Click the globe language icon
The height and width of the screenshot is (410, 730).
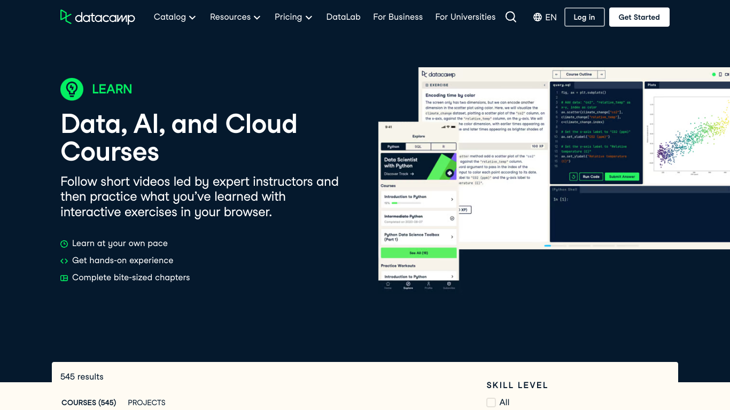coord(538,17)
